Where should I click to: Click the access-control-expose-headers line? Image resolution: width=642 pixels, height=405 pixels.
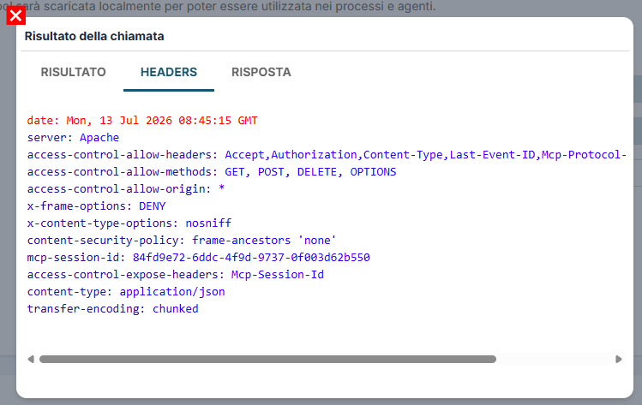[x=176, y=275]
